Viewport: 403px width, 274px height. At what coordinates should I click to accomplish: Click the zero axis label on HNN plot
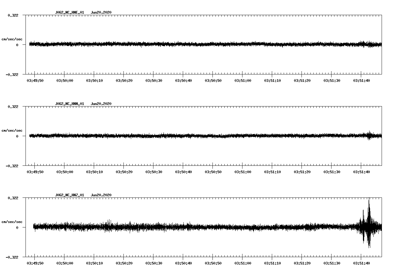coord(17,136)
